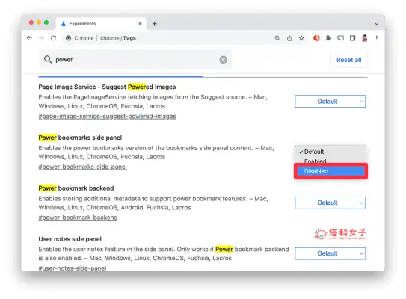Expand Power bookmark backend Default dropdown
Viewport: 406px width, 299px height.
pos(330,203)
